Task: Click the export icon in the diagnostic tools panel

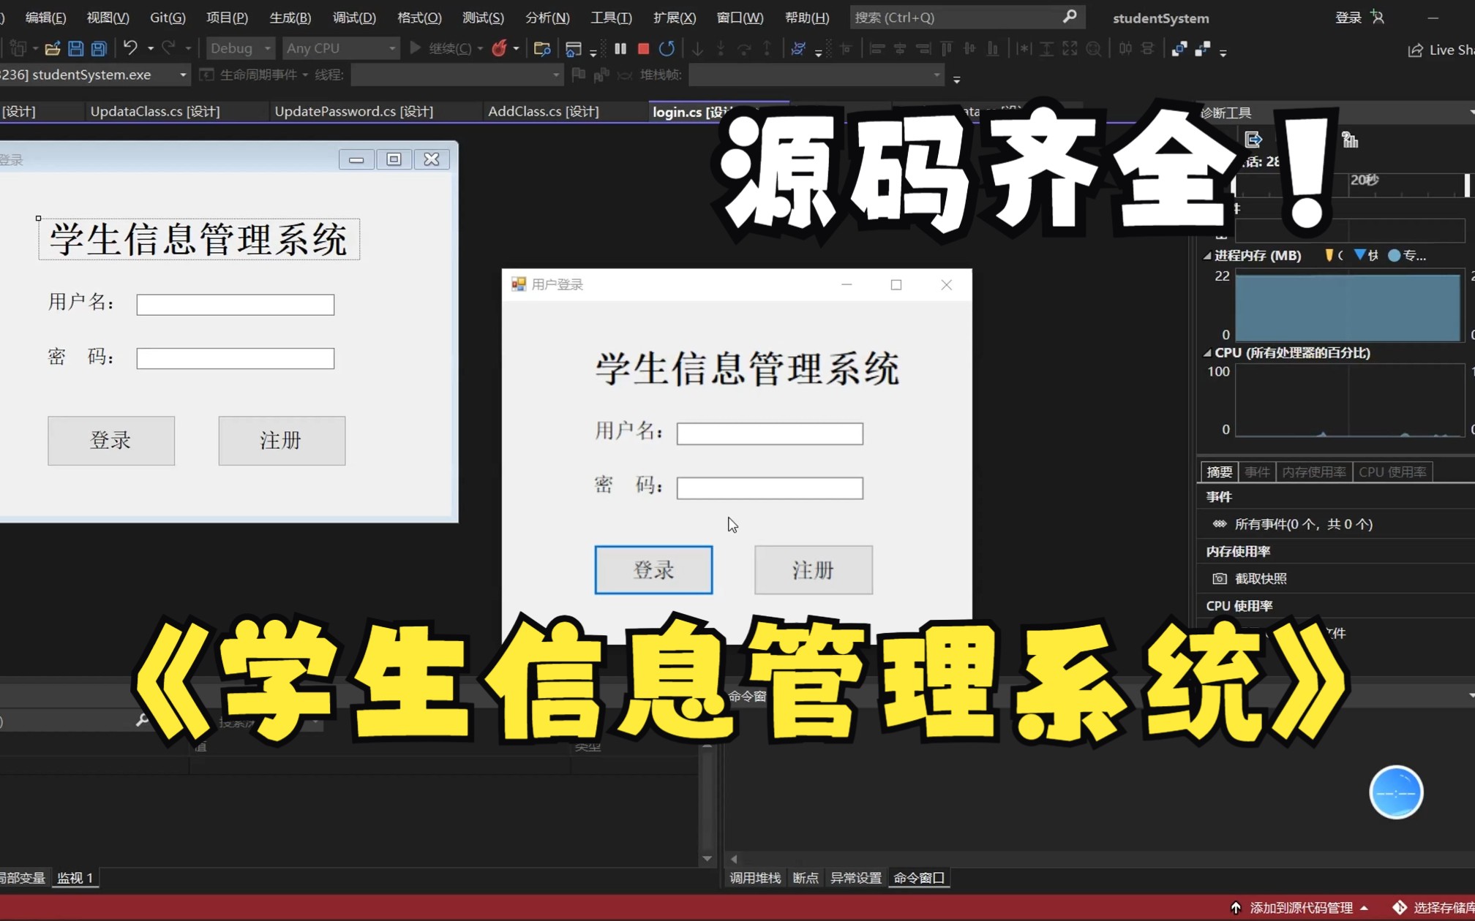Action: click(x=1253, y=139)
